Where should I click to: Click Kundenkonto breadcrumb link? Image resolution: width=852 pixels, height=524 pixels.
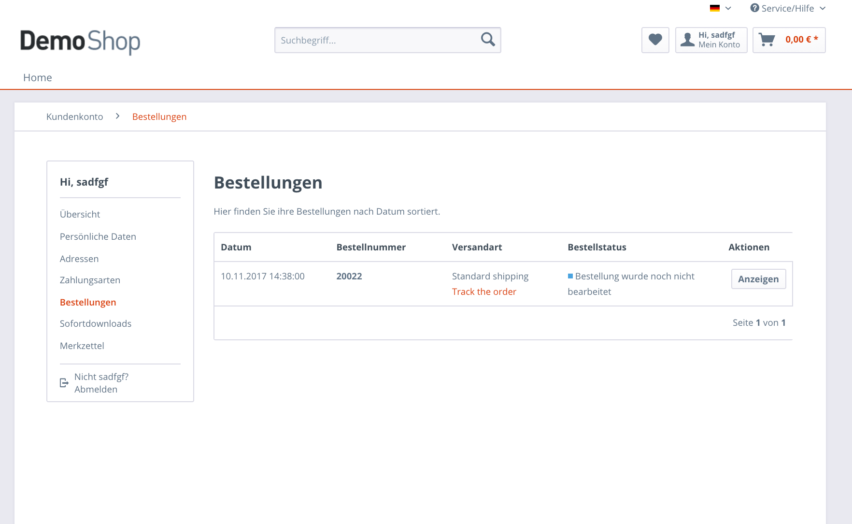[x=75, y=116]
